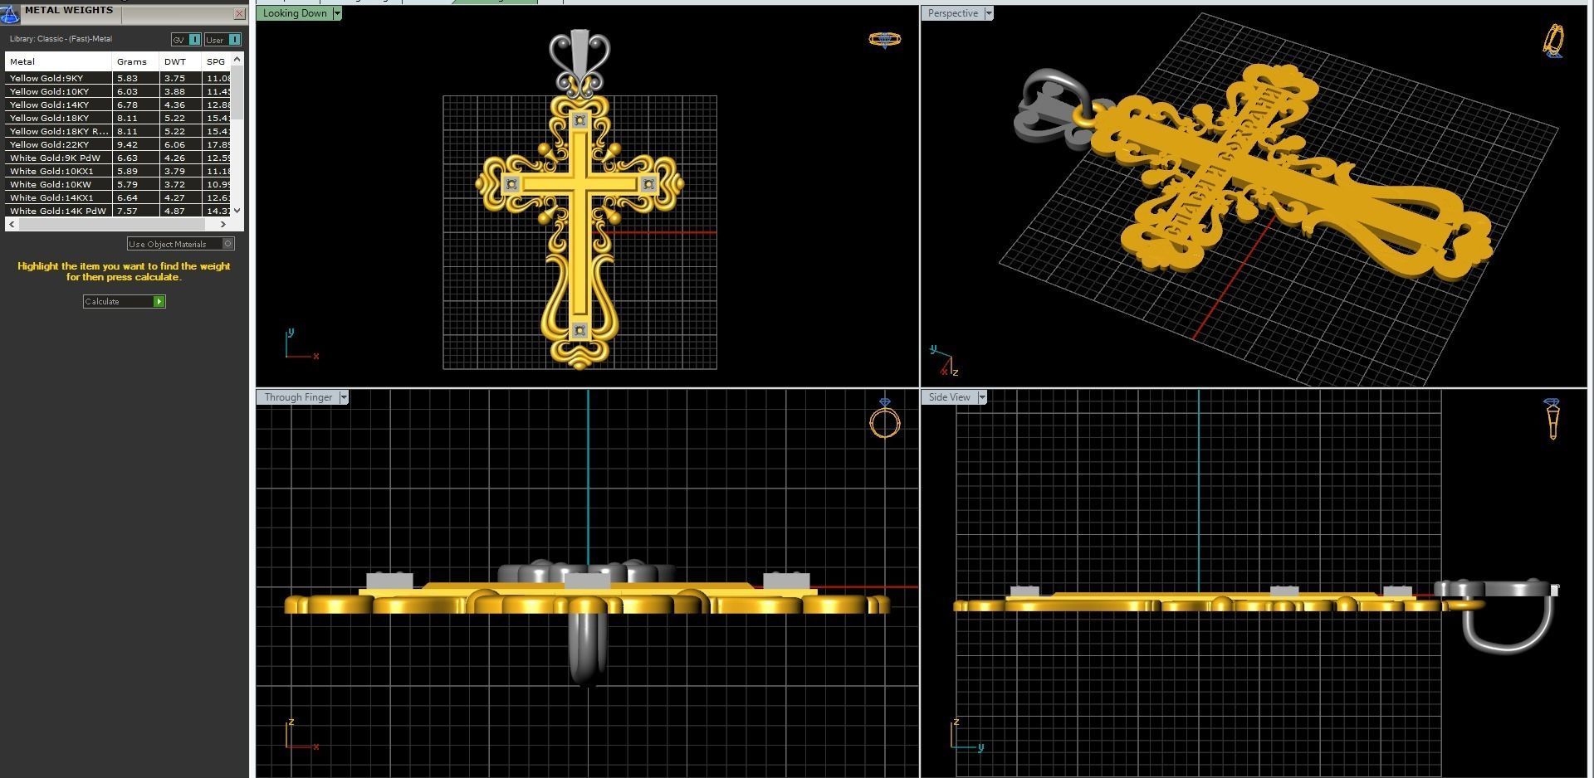Open the Through Finger viewport dropdown

click(344, 397)
